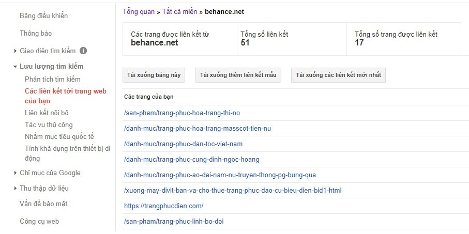
Task: Open Công cụ web in sidebar
Action: [39, 222]
